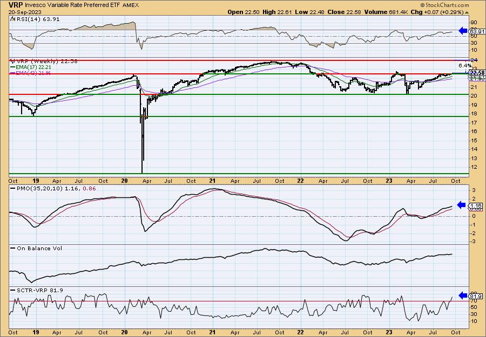Click the AMEX exchange label
Viewport: 486px width, 337px height.
(131, 5)
